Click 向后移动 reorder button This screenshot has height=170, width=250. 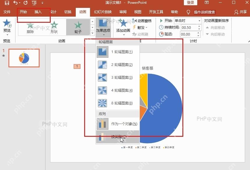click(215, 34)
